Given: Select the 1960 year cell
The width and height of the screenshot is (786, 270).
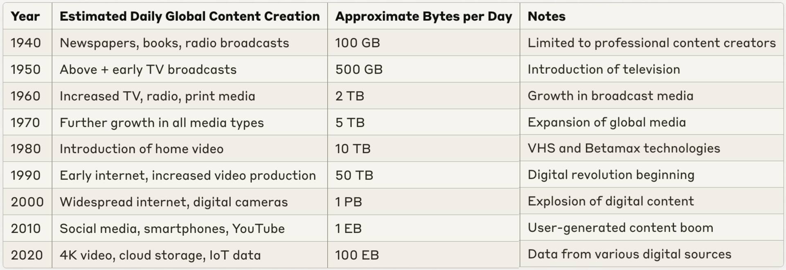Looking at the screenshot, I should point(26,96).
